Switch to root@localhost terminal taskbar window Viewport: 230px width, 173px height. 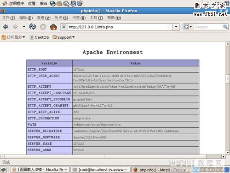coord(100,170)
